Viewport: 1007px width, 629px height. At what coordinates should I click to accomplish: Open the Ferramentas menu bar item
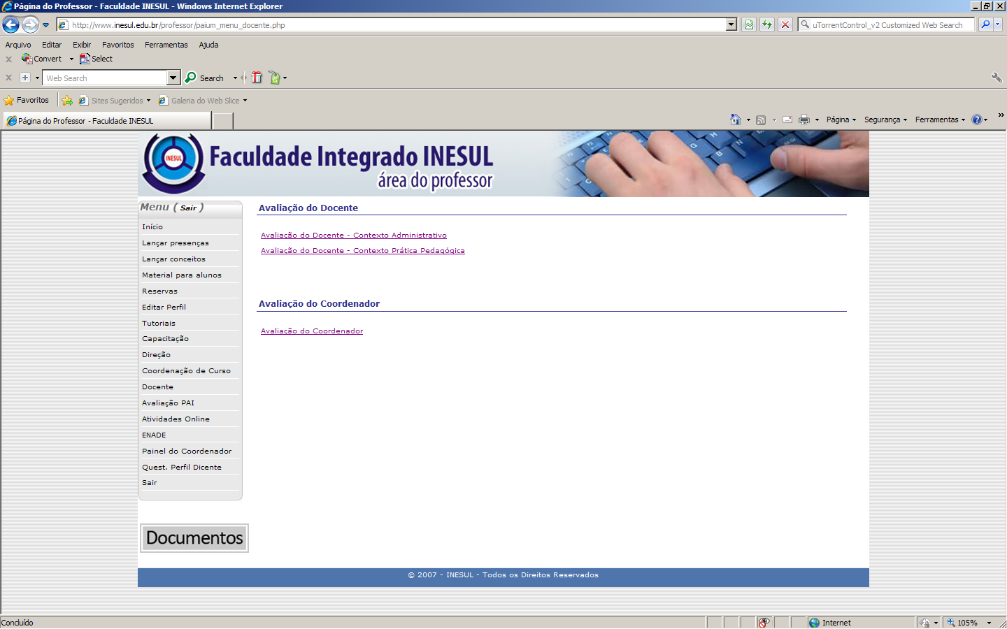[166, 45]
